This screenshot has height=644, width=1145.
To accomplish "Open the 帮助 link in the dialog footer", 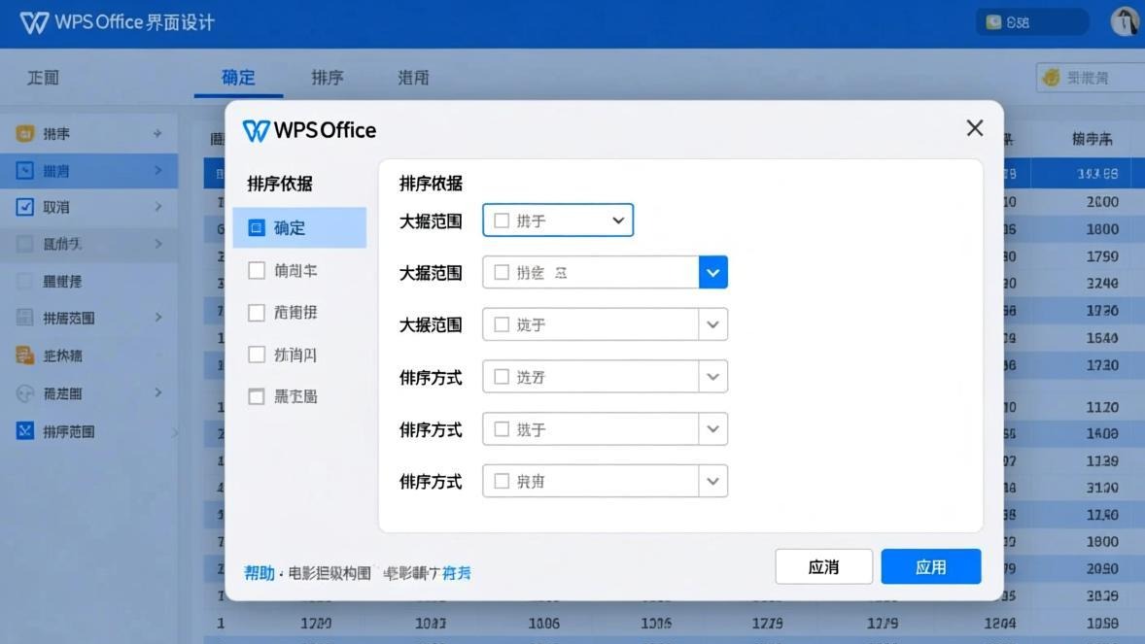I will click(x=260, y=573).
